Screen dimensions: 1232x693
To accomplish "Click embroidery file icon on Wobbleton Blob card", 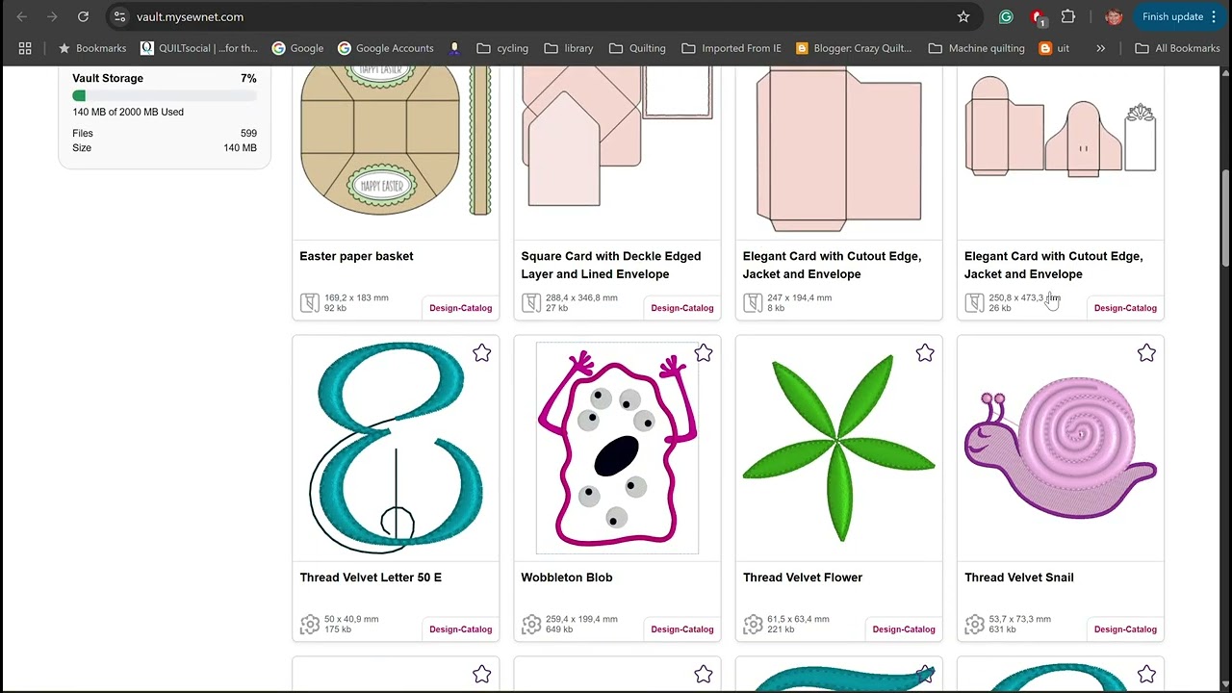I will point(531,625).
